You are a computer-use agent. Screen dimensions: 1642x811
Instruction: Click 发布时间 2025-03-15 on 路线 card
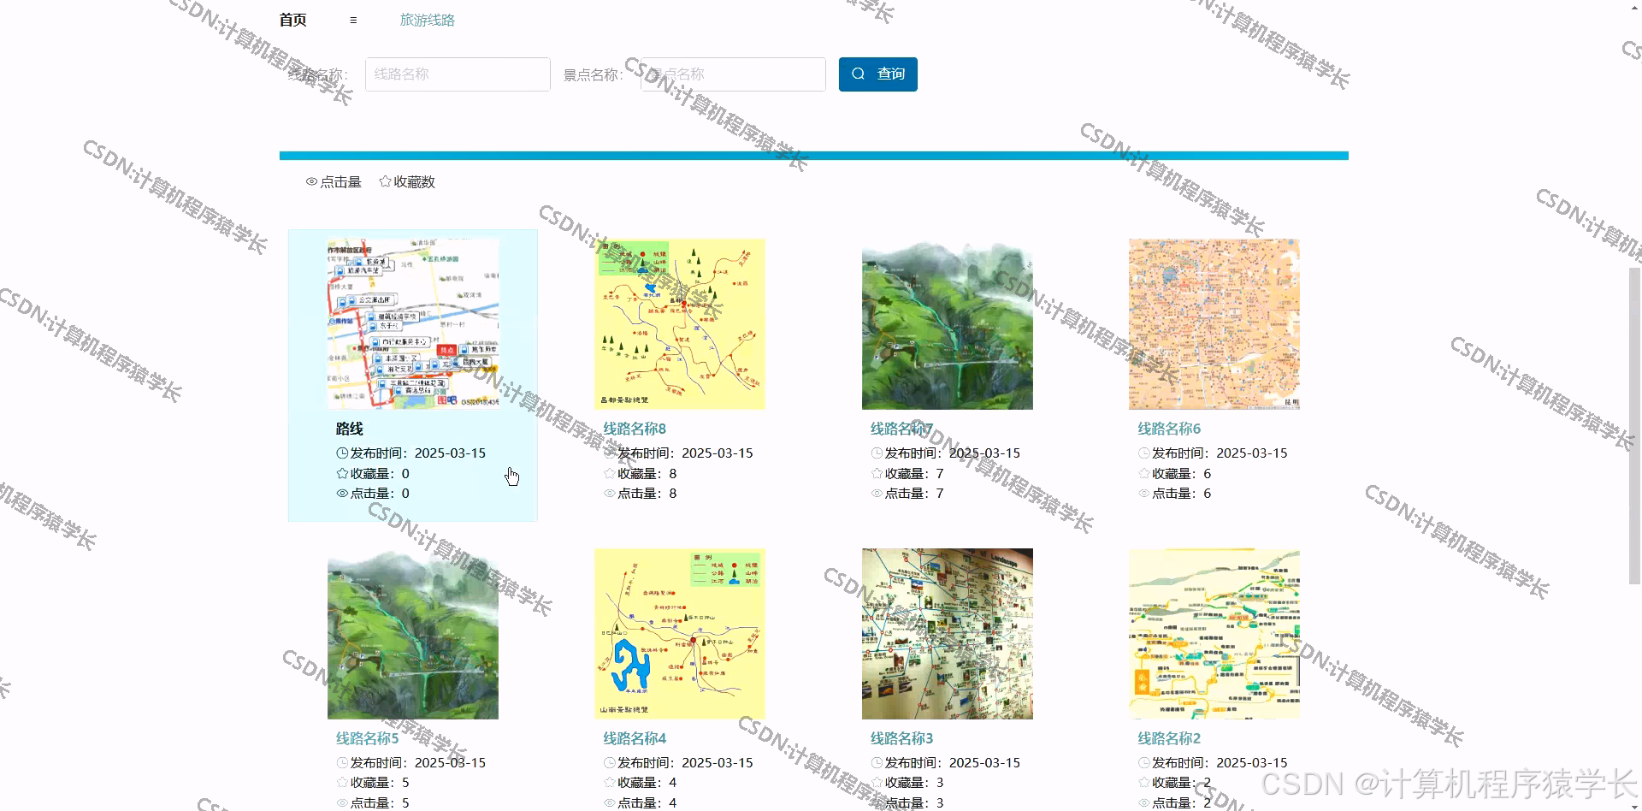click(x=411, y=453)
